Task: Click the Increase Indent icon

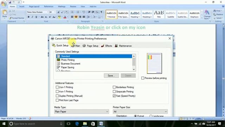Action: (x=93, y=12)
